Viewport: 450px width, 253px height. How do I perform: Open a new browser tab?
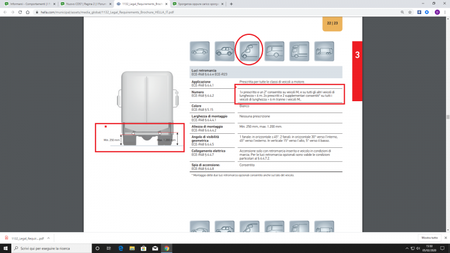coord(231,4)
